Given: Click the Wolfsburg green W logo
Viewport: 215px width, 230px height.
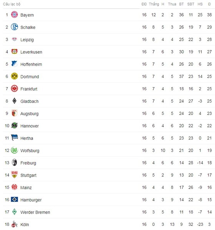Looking at the screenshot, I should [x=14, y=150].
